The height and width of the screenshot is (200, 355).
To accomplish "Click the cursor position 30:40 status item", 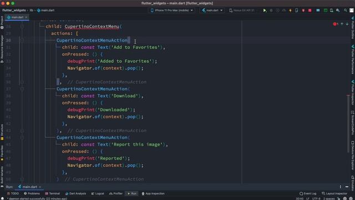I will [300, 199].
